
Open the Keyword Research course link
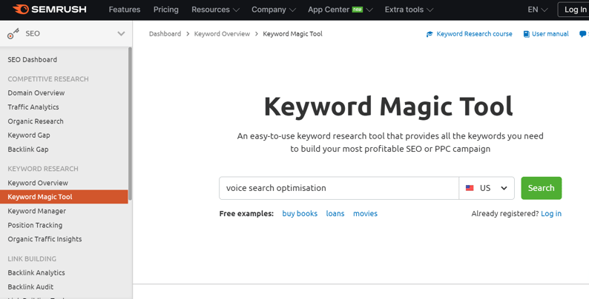[474, 34]
